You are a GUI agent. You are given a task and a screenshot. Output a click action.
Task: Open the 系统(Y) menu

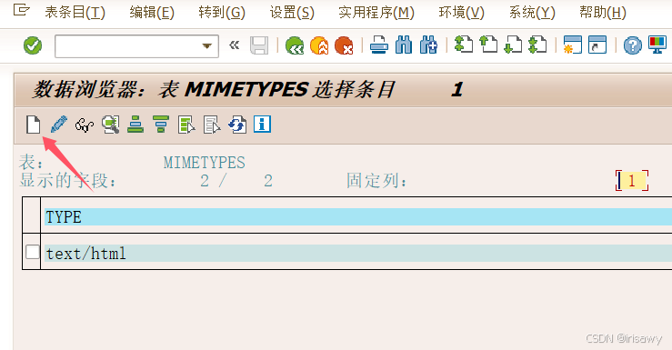pos(532,13)
